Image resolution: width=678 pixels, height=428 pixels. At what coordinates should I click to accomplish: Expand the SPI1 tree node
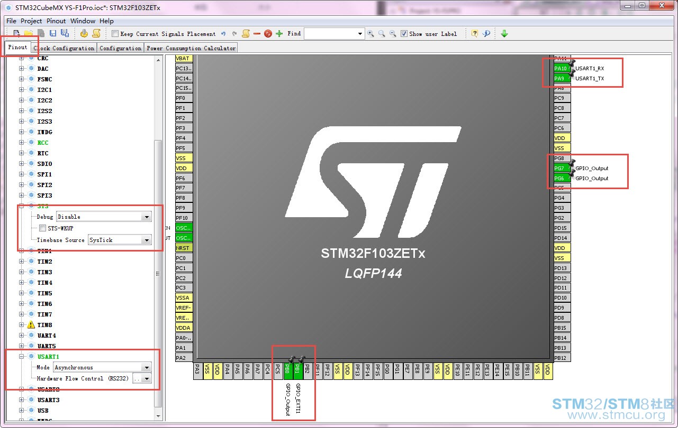point(22,174)
